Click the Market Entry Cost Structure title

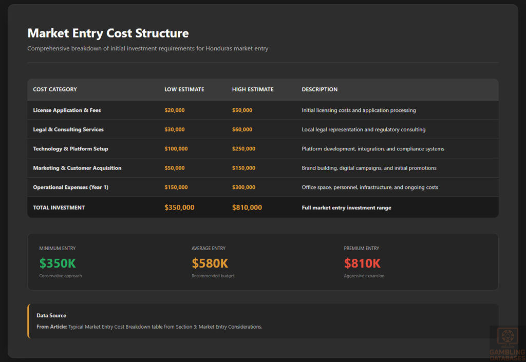[108, 33]
